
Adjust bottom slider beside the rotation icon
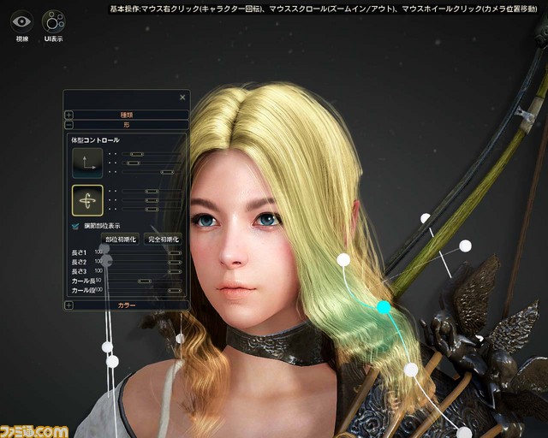tap(152, 210)
